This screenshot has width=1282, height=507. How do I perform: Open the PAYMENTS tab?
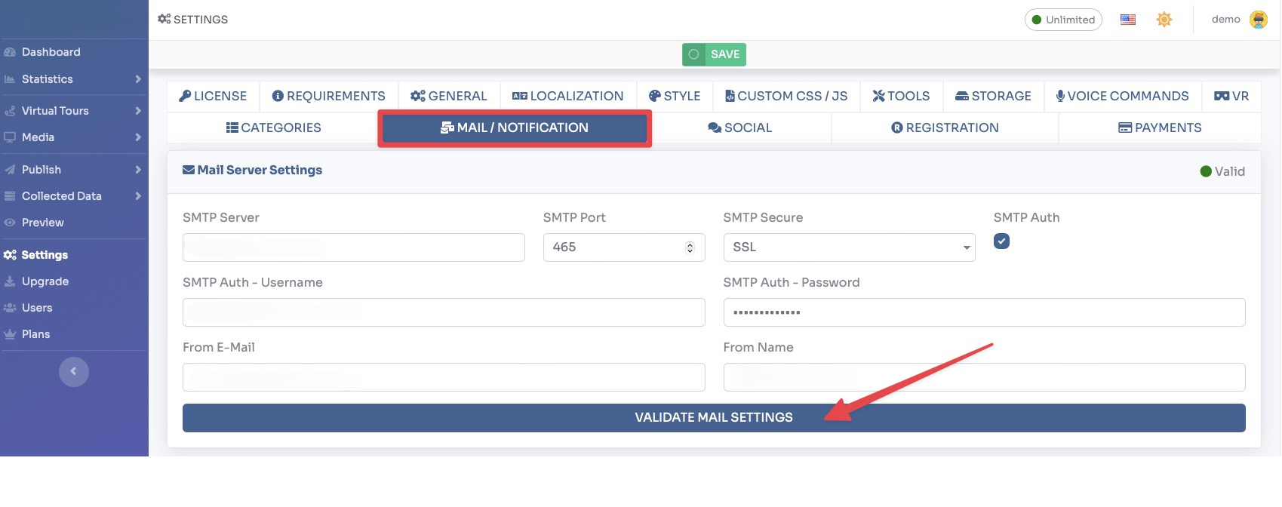pyautogui.click(x=1160, y=128)
